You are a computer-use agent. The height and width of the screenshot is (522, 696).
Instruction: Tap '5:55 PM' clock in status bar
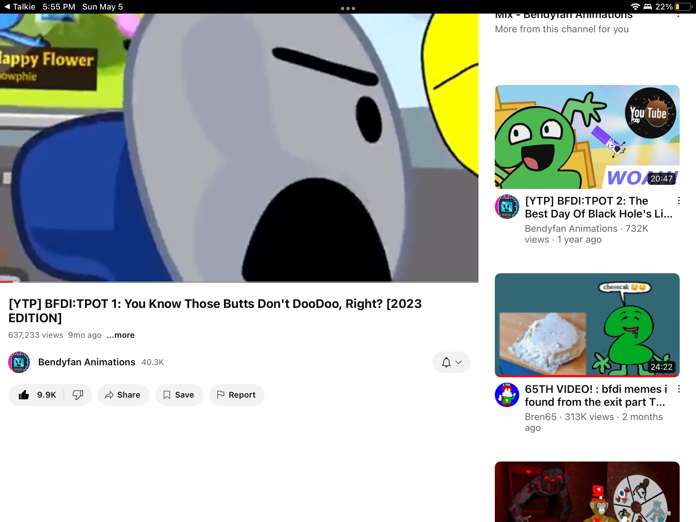coord(59,7)
